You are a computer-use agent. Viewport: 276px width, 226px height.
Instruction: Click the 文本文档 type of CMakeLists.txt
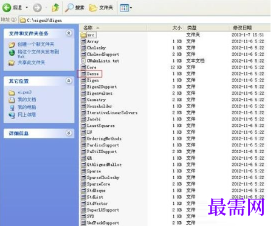coord(195,61)
